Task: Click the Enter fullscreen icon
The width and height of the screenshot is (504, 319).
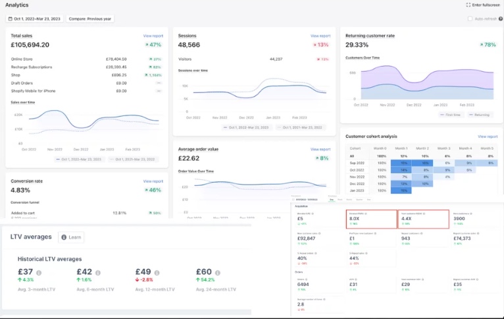Action: pyautogui.click(x=468, y=5)
